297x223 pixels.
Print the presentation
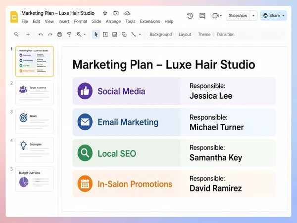click(60, 35)
